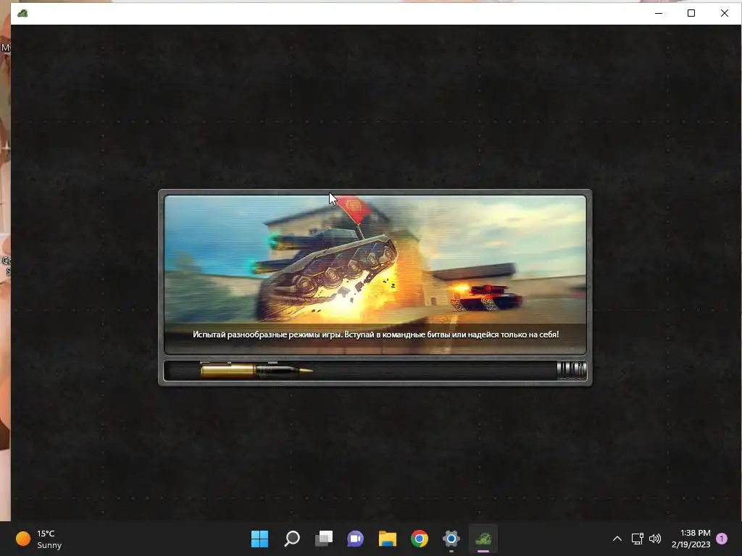Viewport: 742px width, 556px height.
Task: Click the tank game icon on taskbar
Action: tap(483, 539)
